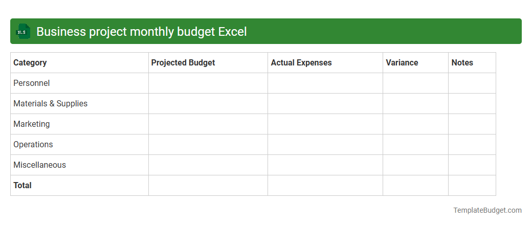
Task: Click the XLS file icon in the header
Action: click(x=23, y=31)
